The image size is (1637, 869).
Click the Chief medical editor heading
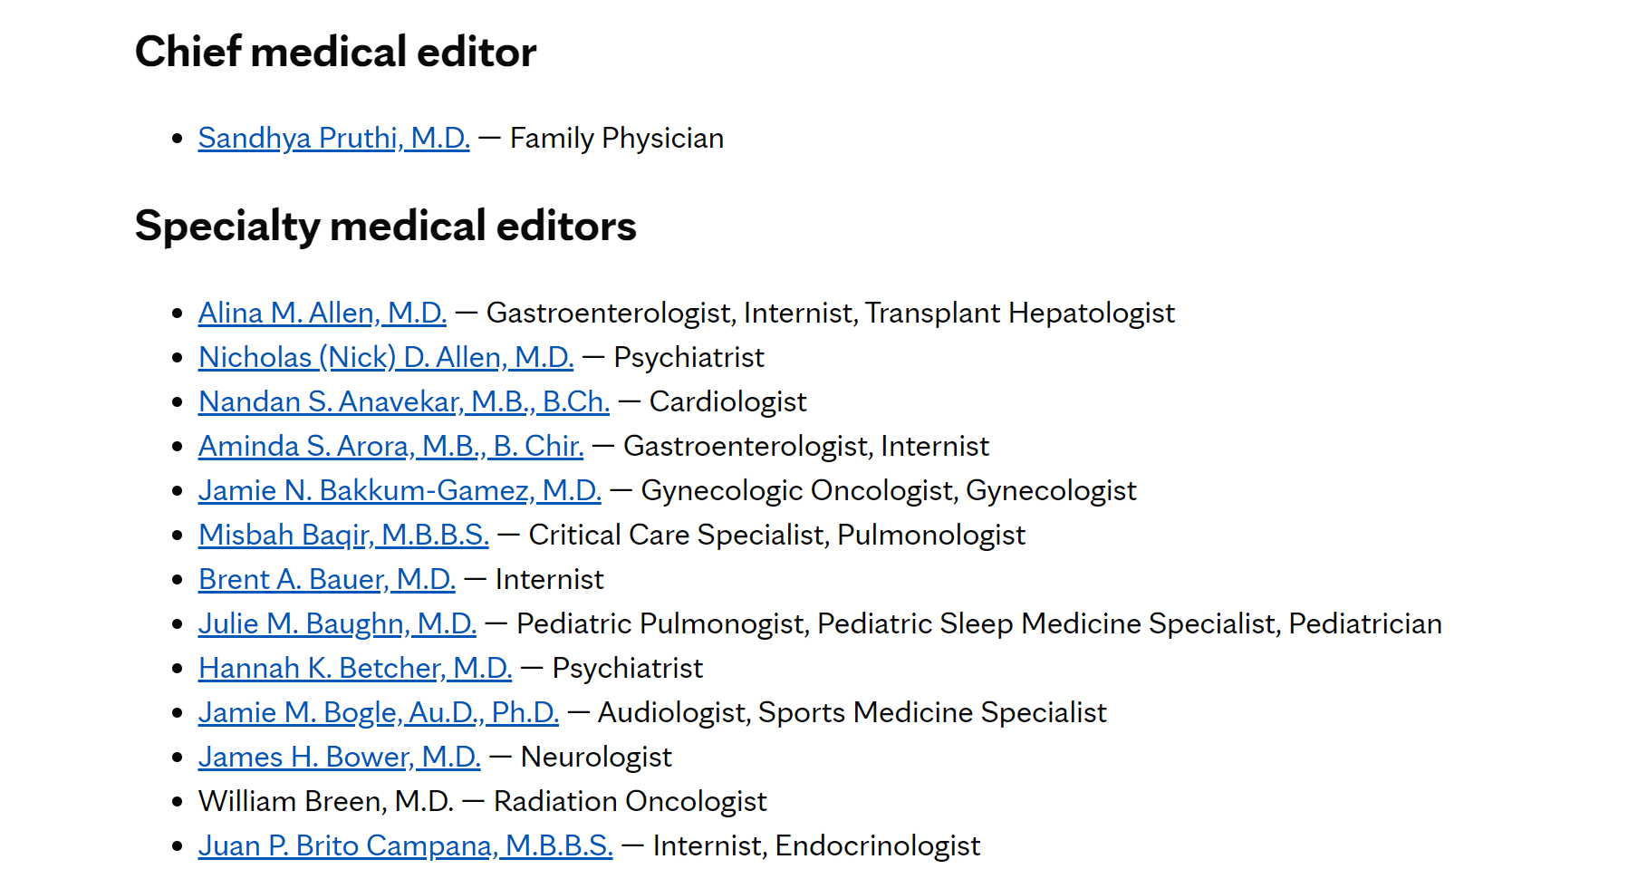tap(335, 52)
